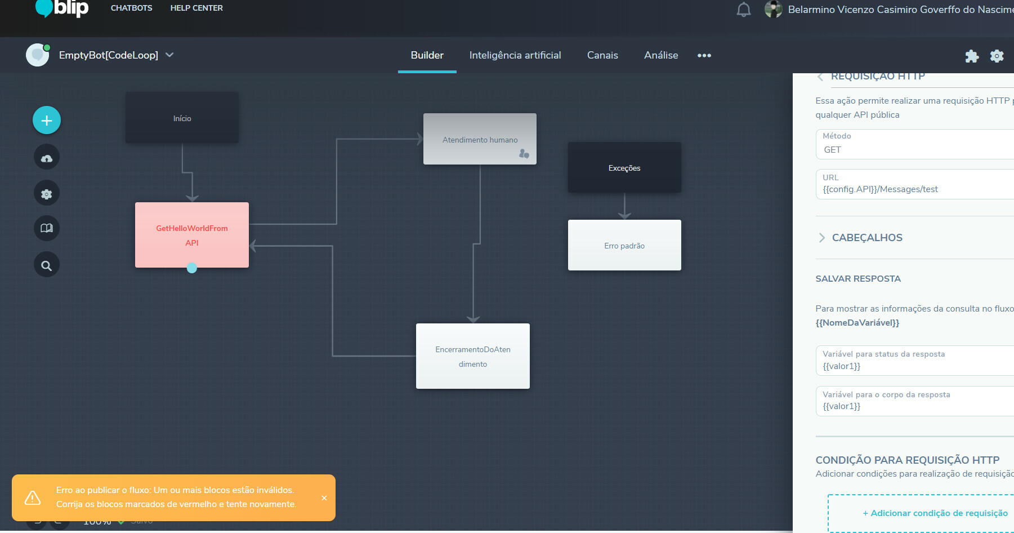Open Help Center menu
The width and height of the screenshot is (1014, 533).
[196, 8]
